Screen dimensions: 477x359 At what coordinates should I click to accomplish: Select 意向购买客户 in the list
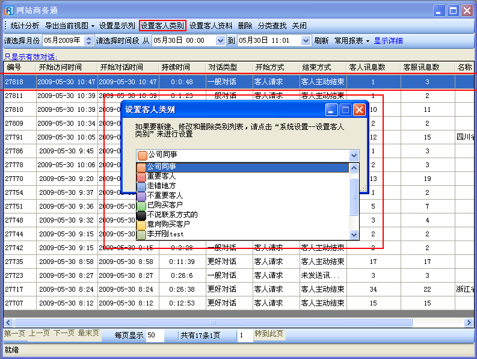pos(168,224)
